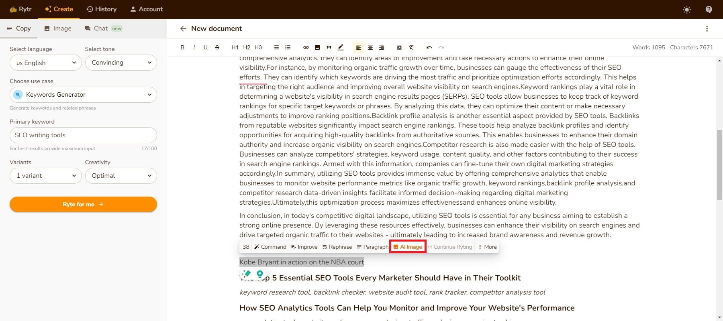
Task: Expand the Convincing tone dropdown
Action: 121,63
